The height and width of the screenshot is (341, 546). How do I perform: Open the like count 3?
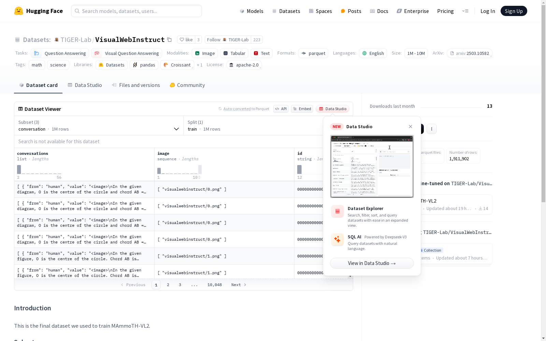tap(198, 40)
